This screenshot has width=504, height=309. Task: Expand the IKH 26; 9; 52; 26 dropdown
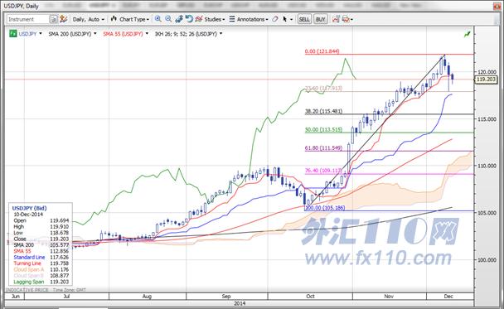click(x=221, y=33)
